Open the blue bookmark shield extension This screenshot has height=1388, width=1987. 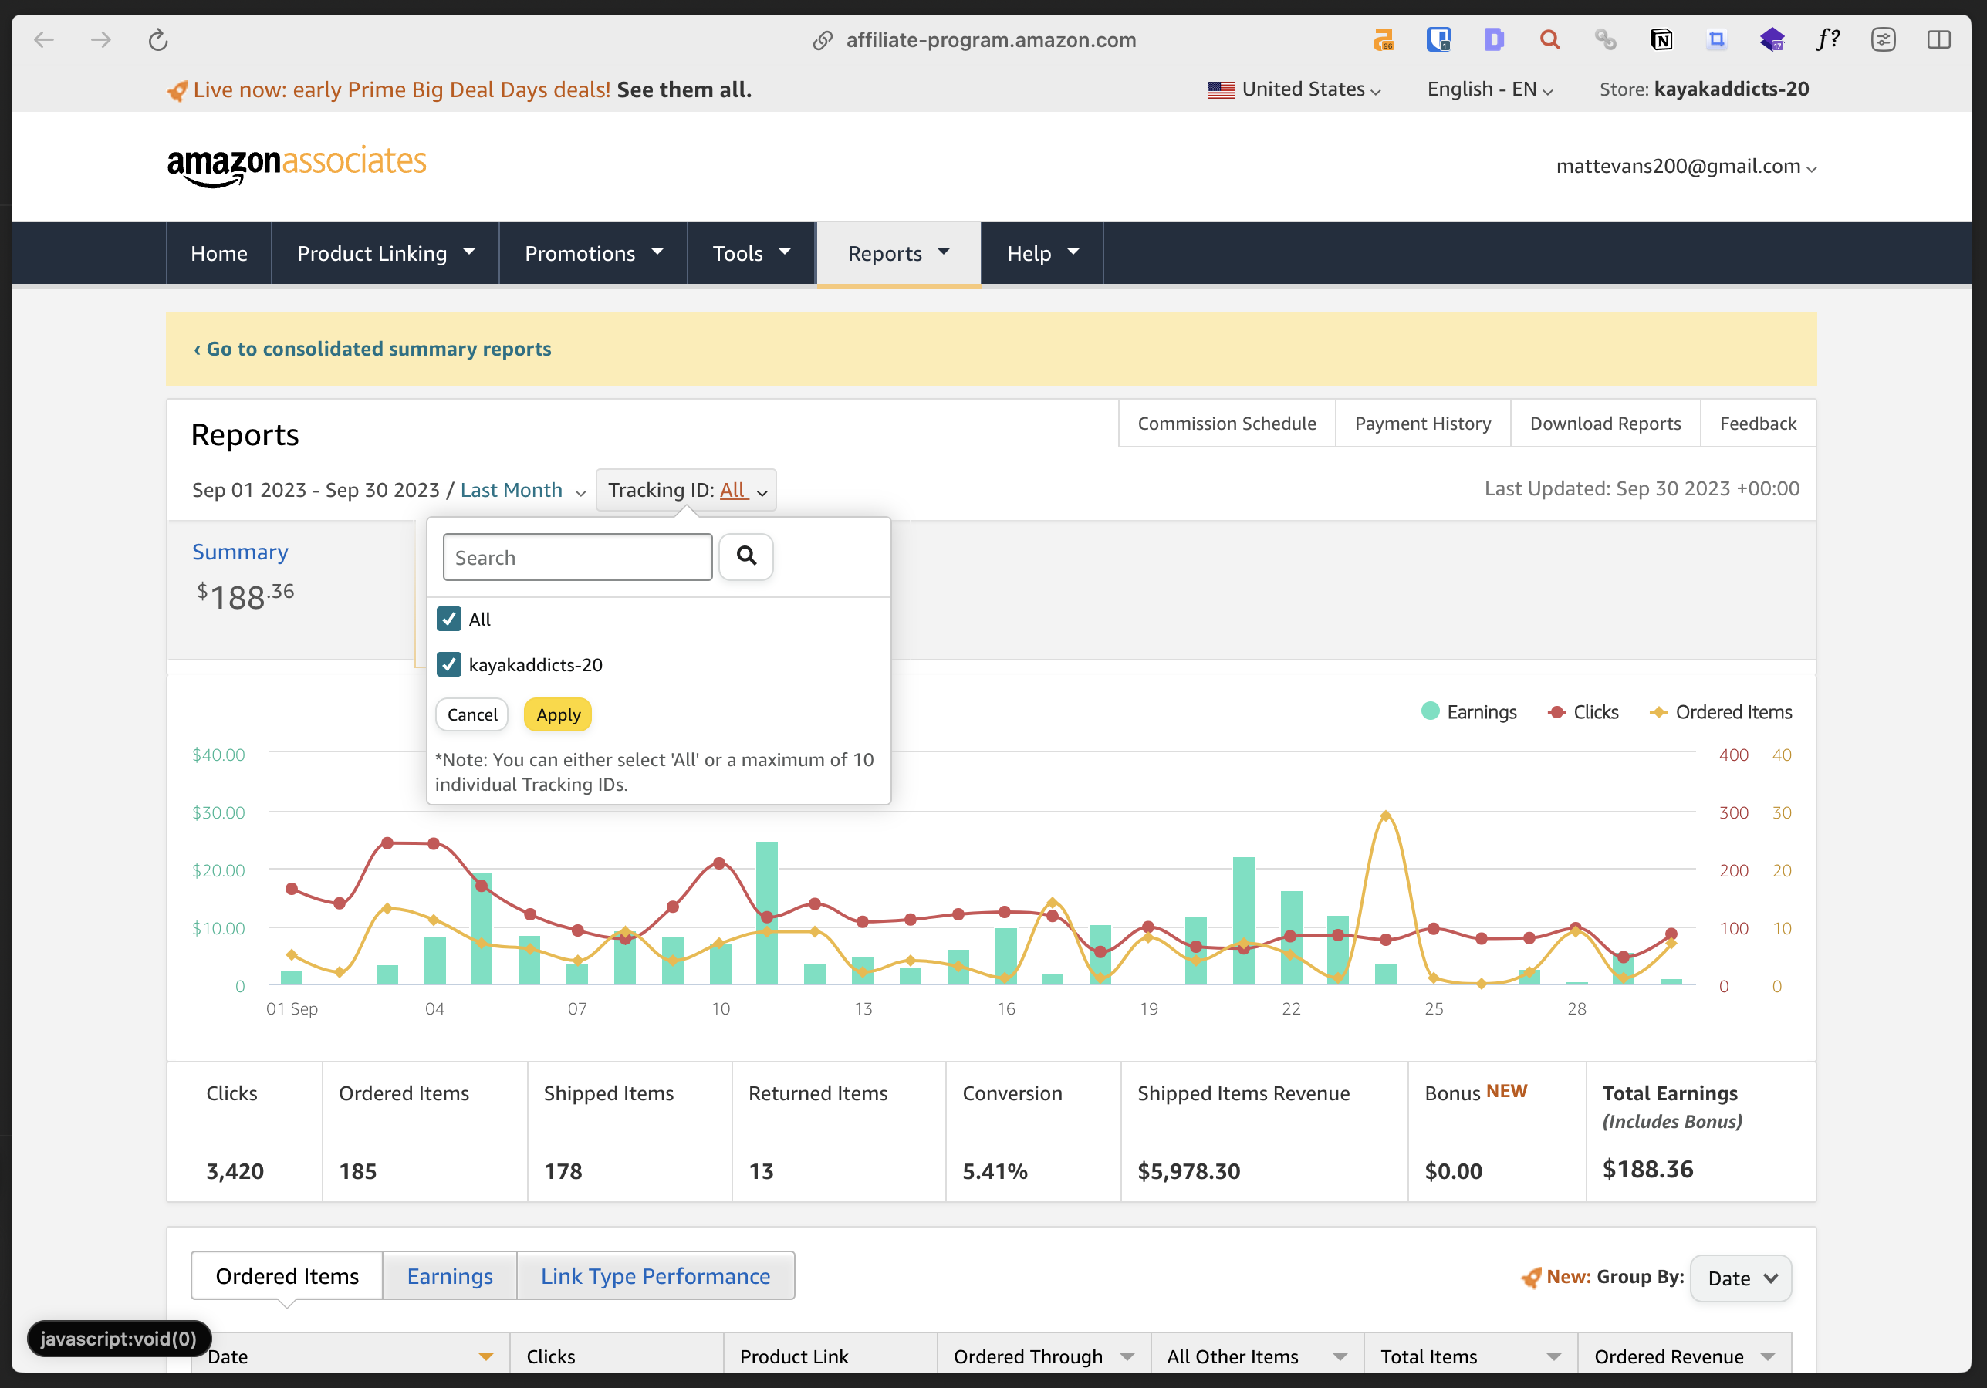[x=1438, y=40]
